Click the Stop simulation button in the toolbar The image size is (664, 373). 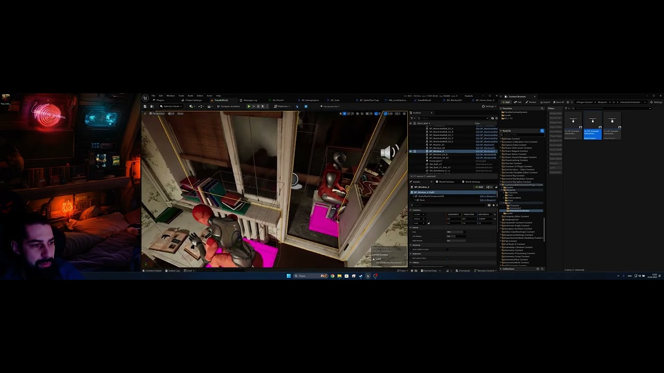tap(258, 106)
